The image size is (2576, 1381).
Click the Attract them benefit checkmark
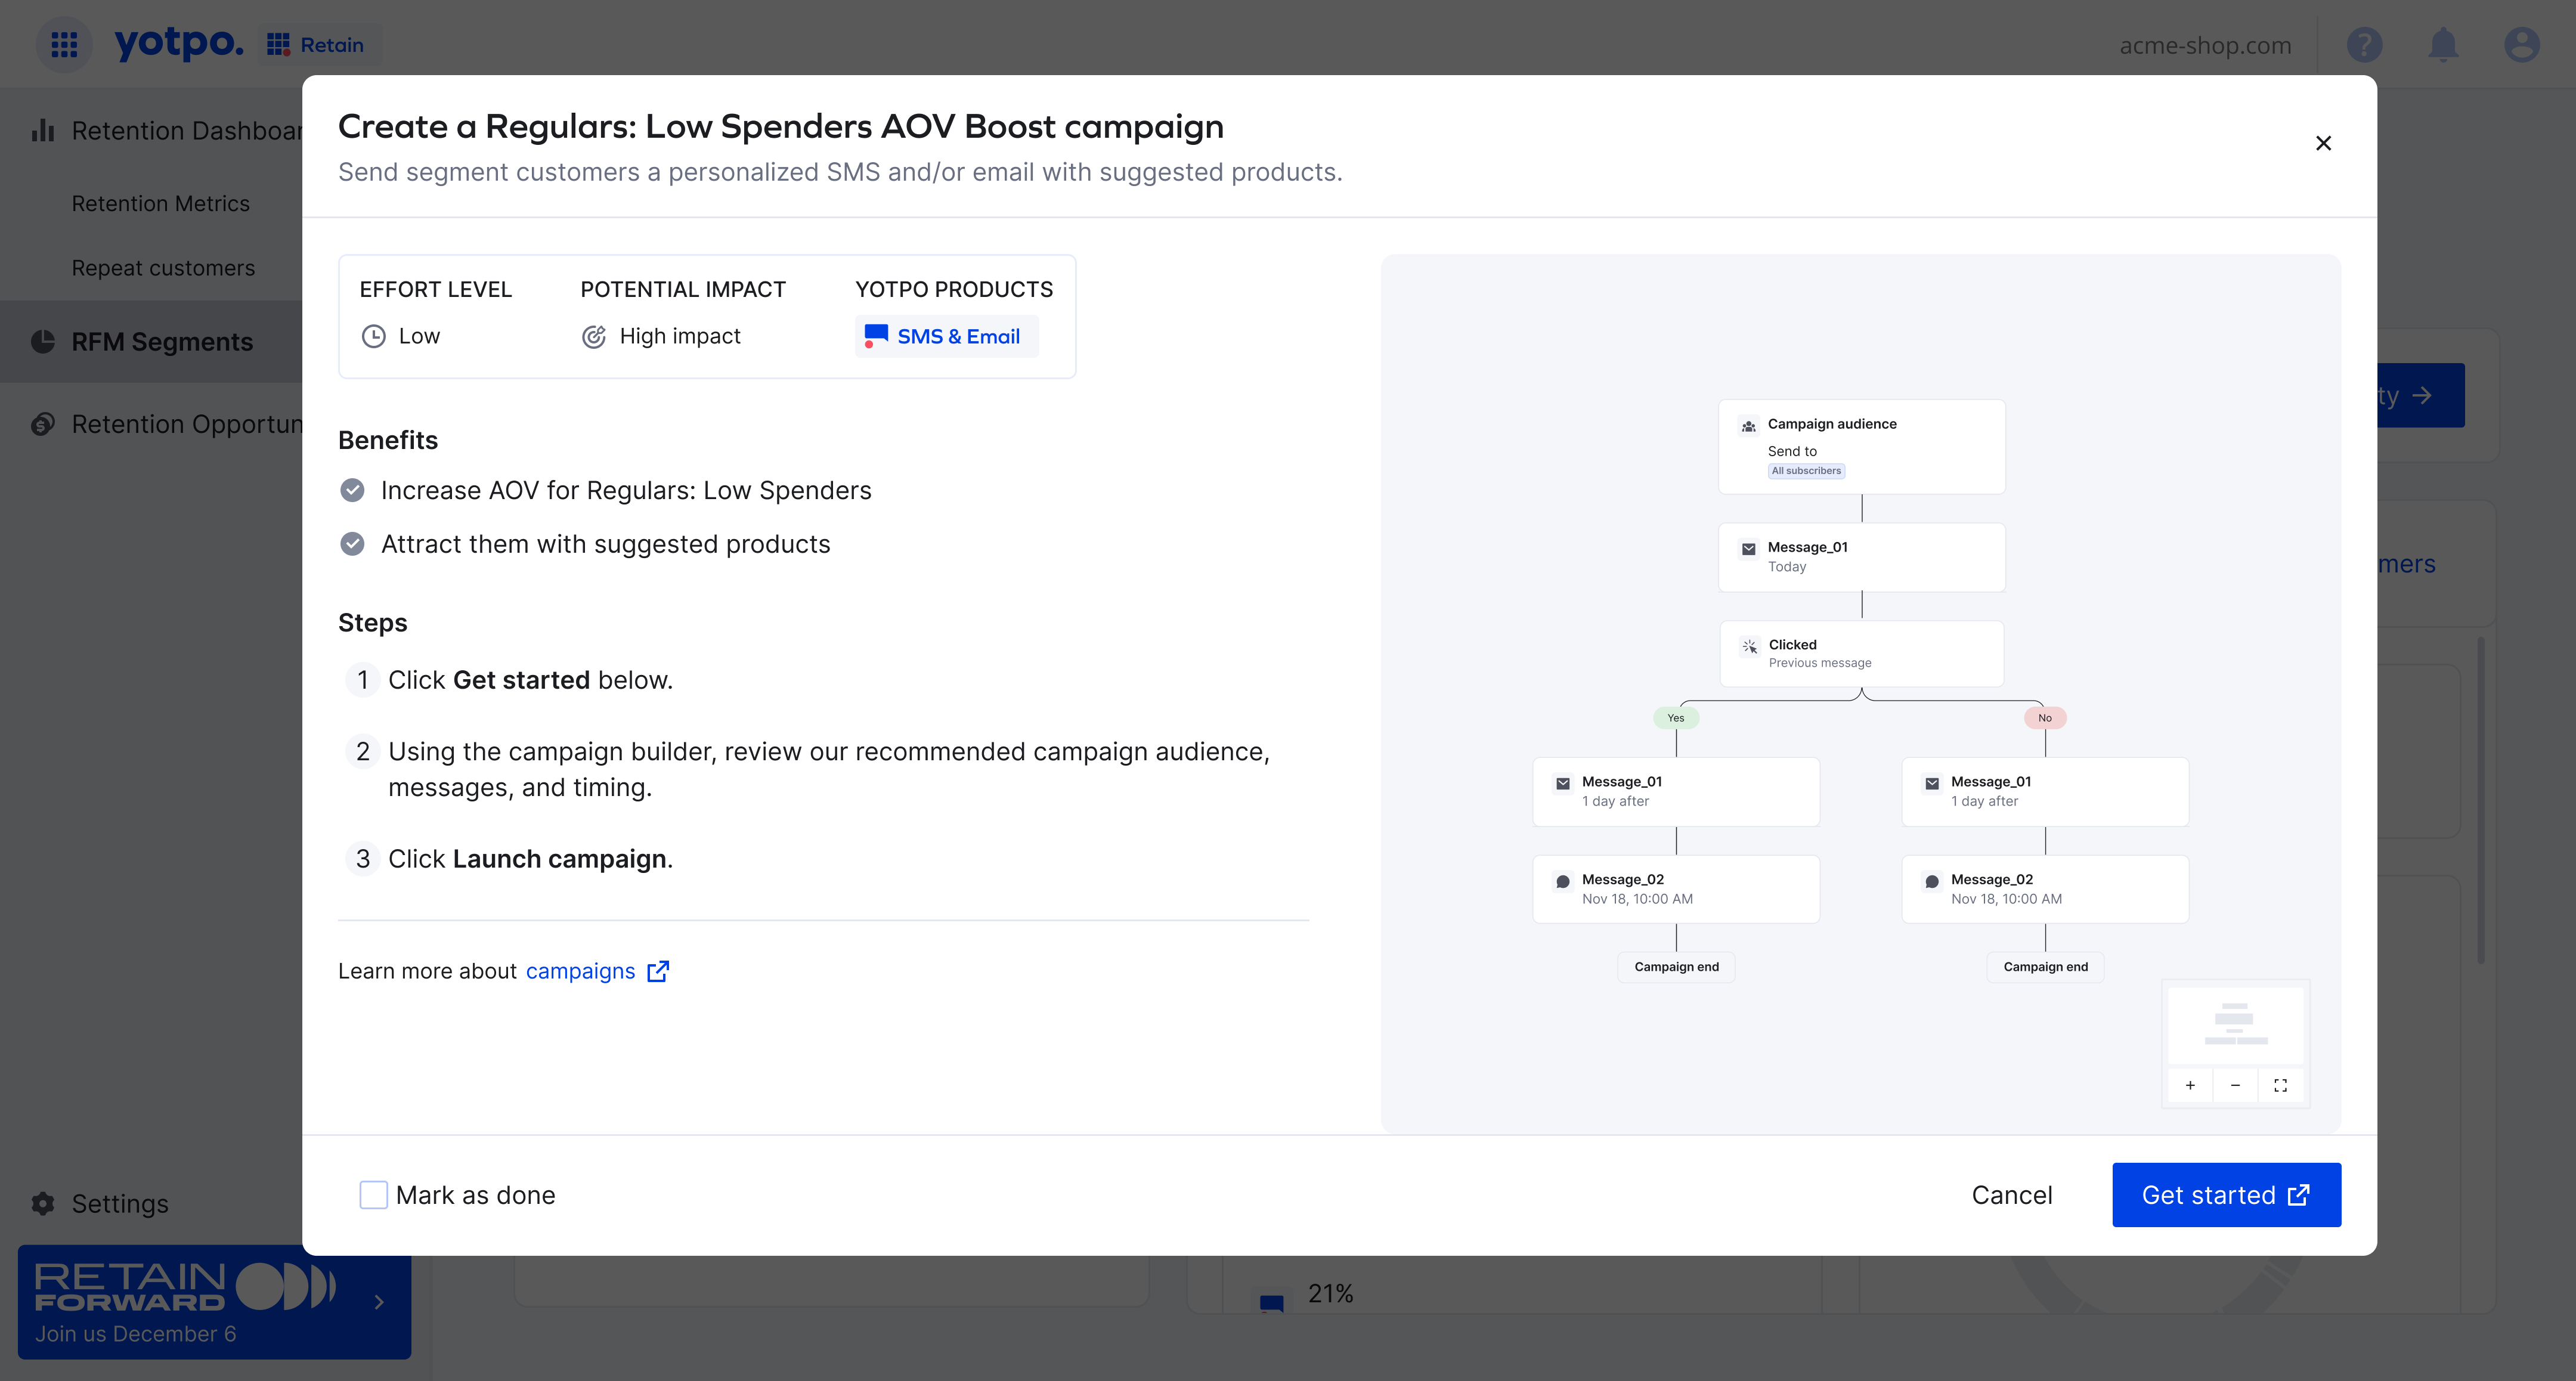(x=352, y=544)
